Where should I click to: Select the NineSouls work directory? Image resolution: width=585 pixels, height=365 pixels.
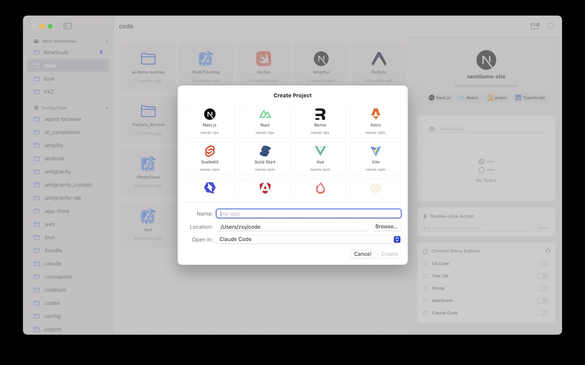tap(69, 52)
